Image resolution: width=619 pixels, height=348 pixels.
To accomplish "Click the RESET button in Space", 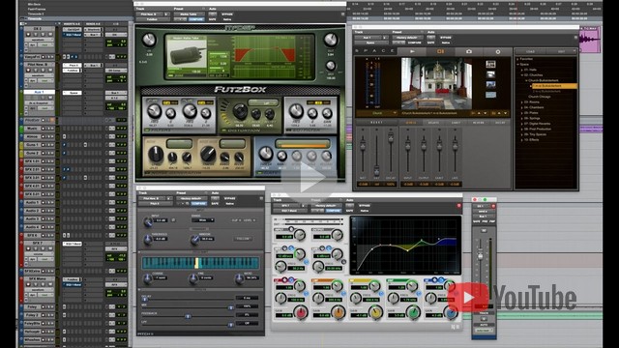I will 376,123.
